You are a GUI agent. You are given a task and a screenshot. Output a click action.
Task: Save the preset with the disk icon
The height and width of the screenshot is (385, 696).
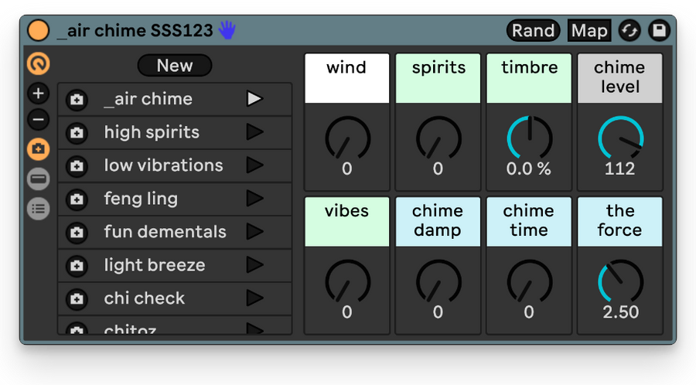tap(659, 31)
